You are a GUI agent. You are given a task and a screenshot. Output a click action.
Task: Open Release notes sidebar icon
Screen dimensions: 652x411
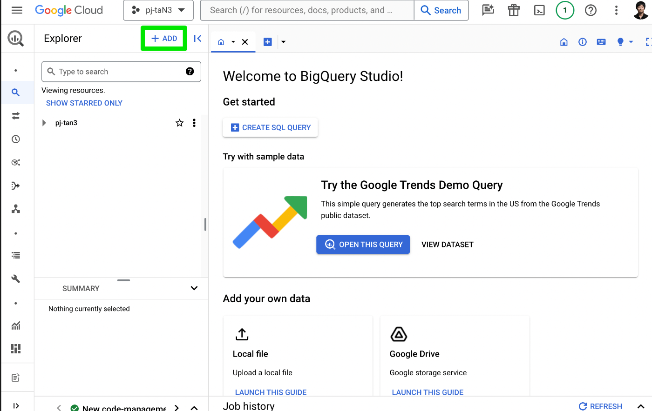[x=16, y=378]
